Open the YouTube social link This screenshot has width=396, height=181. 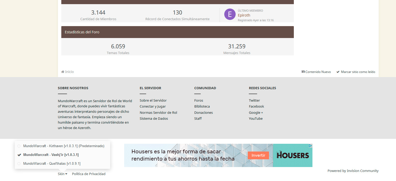(256, 119)
